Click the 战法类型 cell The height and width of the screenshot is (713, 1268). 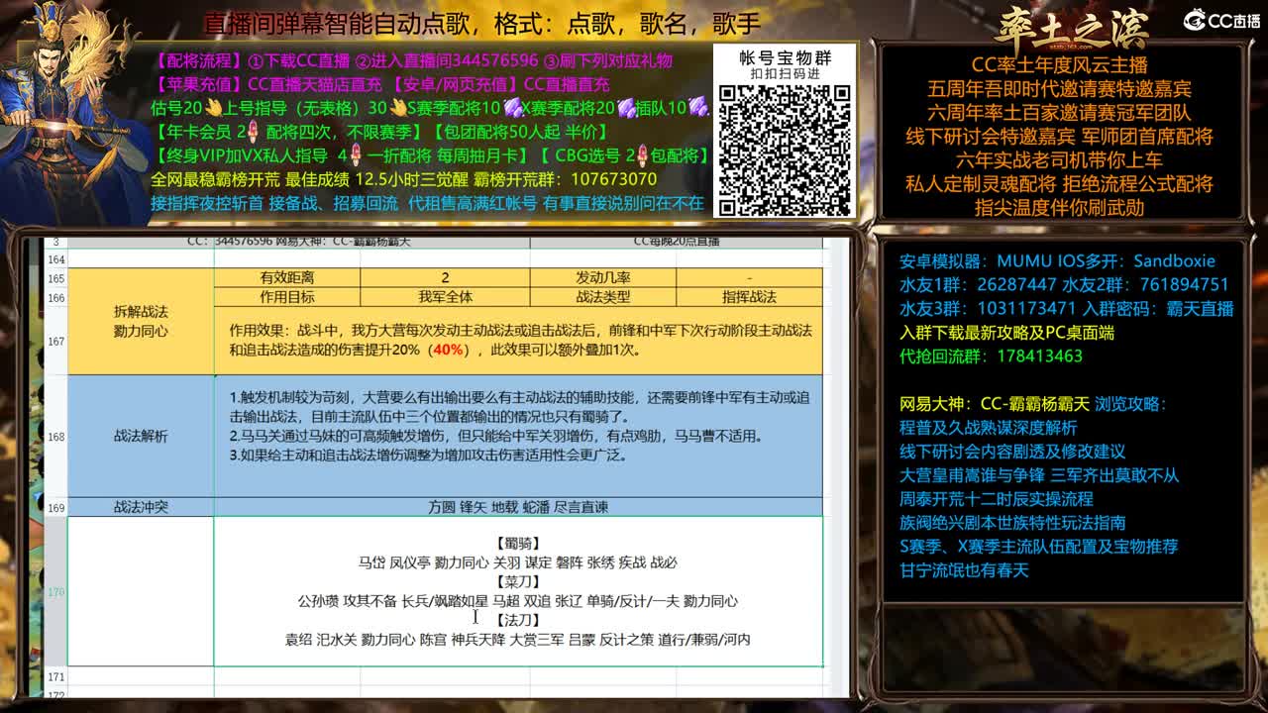click(x=603, y=297)
